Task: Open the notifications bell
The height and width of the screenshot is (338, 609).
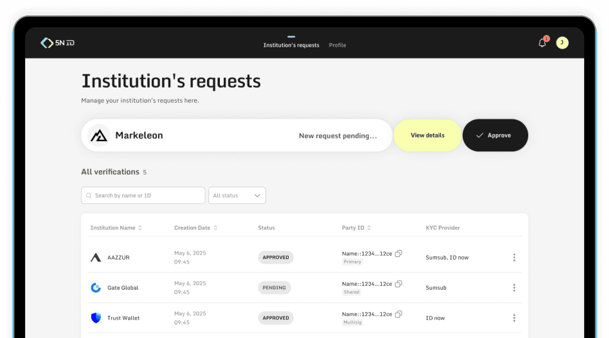Action: pos(542,43)
